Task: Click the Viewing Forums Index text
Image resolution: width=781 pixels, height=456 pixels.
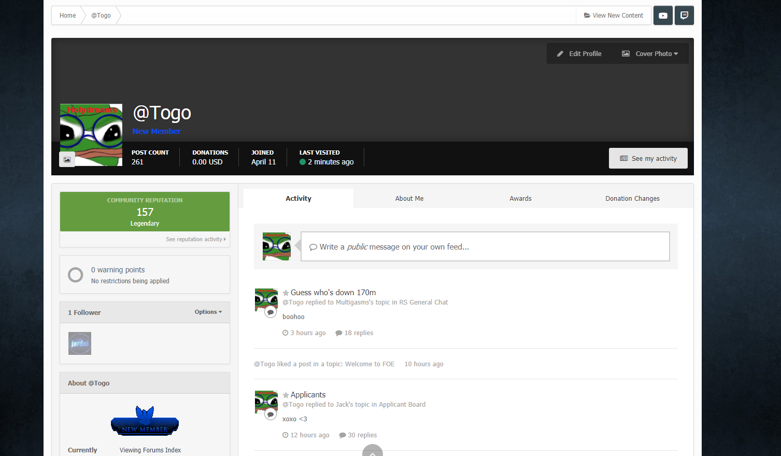Action: [150, 450]
